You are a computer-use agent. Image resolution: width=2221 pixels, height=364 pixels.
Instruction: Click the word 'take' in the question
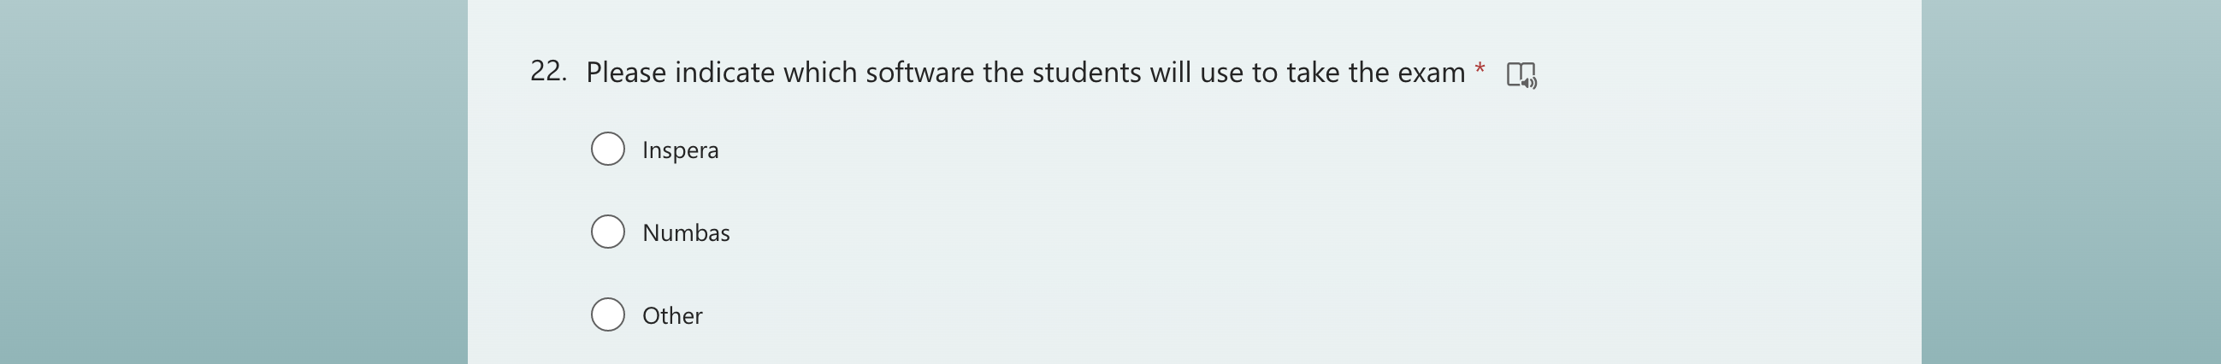[x=1313, y=73]
